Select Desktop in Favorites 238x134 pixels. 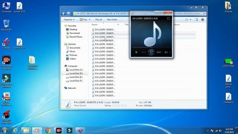click(x=73, y=29)
